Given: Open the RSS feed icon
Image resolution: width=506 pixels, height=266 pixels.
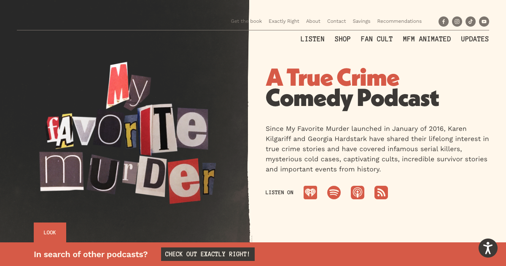Looking at the screenshot, I should [381, 193].
